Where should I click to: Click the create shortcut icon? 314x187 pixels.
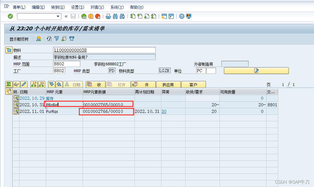(171, 16)
